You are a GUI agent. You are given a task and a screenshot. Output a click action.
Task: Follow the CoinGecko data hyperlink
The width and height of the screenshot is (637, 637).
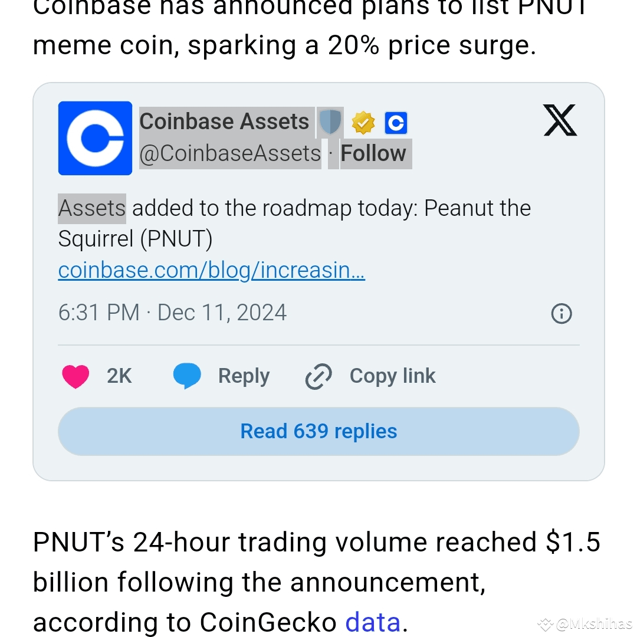(373, 621)
